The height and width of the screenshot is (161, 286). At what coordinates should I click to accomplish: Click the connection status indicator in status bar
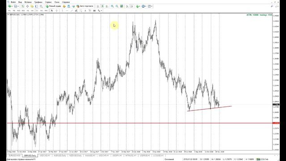click(x=262, y=159)
